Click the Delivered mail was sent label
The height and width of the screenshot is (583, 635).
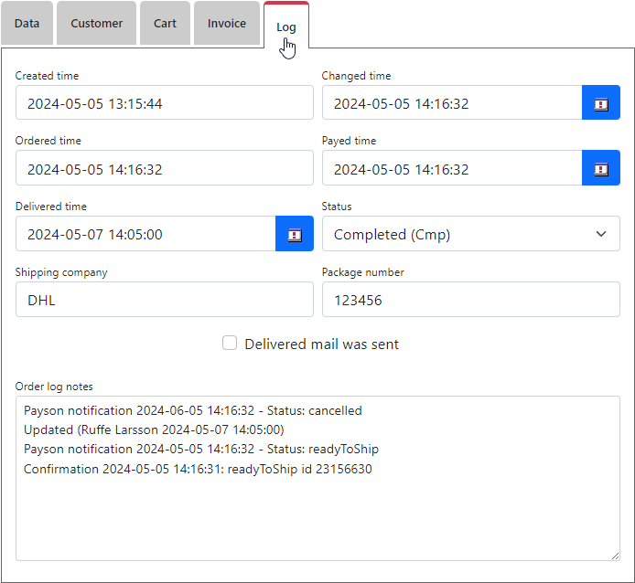321,344
